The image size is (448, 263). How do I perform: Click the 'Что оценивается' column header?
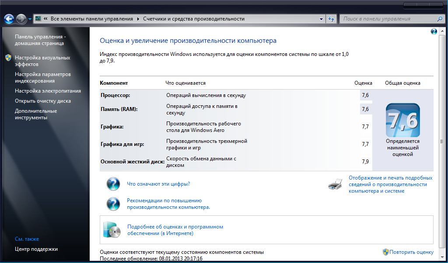pos(185,83)
